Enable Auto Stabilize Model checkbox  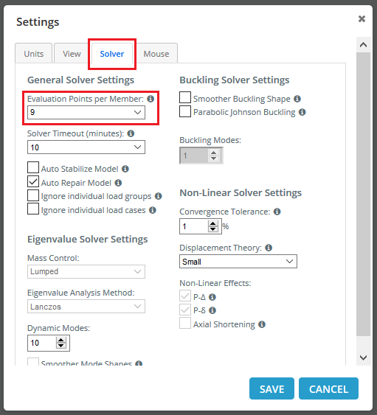[x=33, y=167]
